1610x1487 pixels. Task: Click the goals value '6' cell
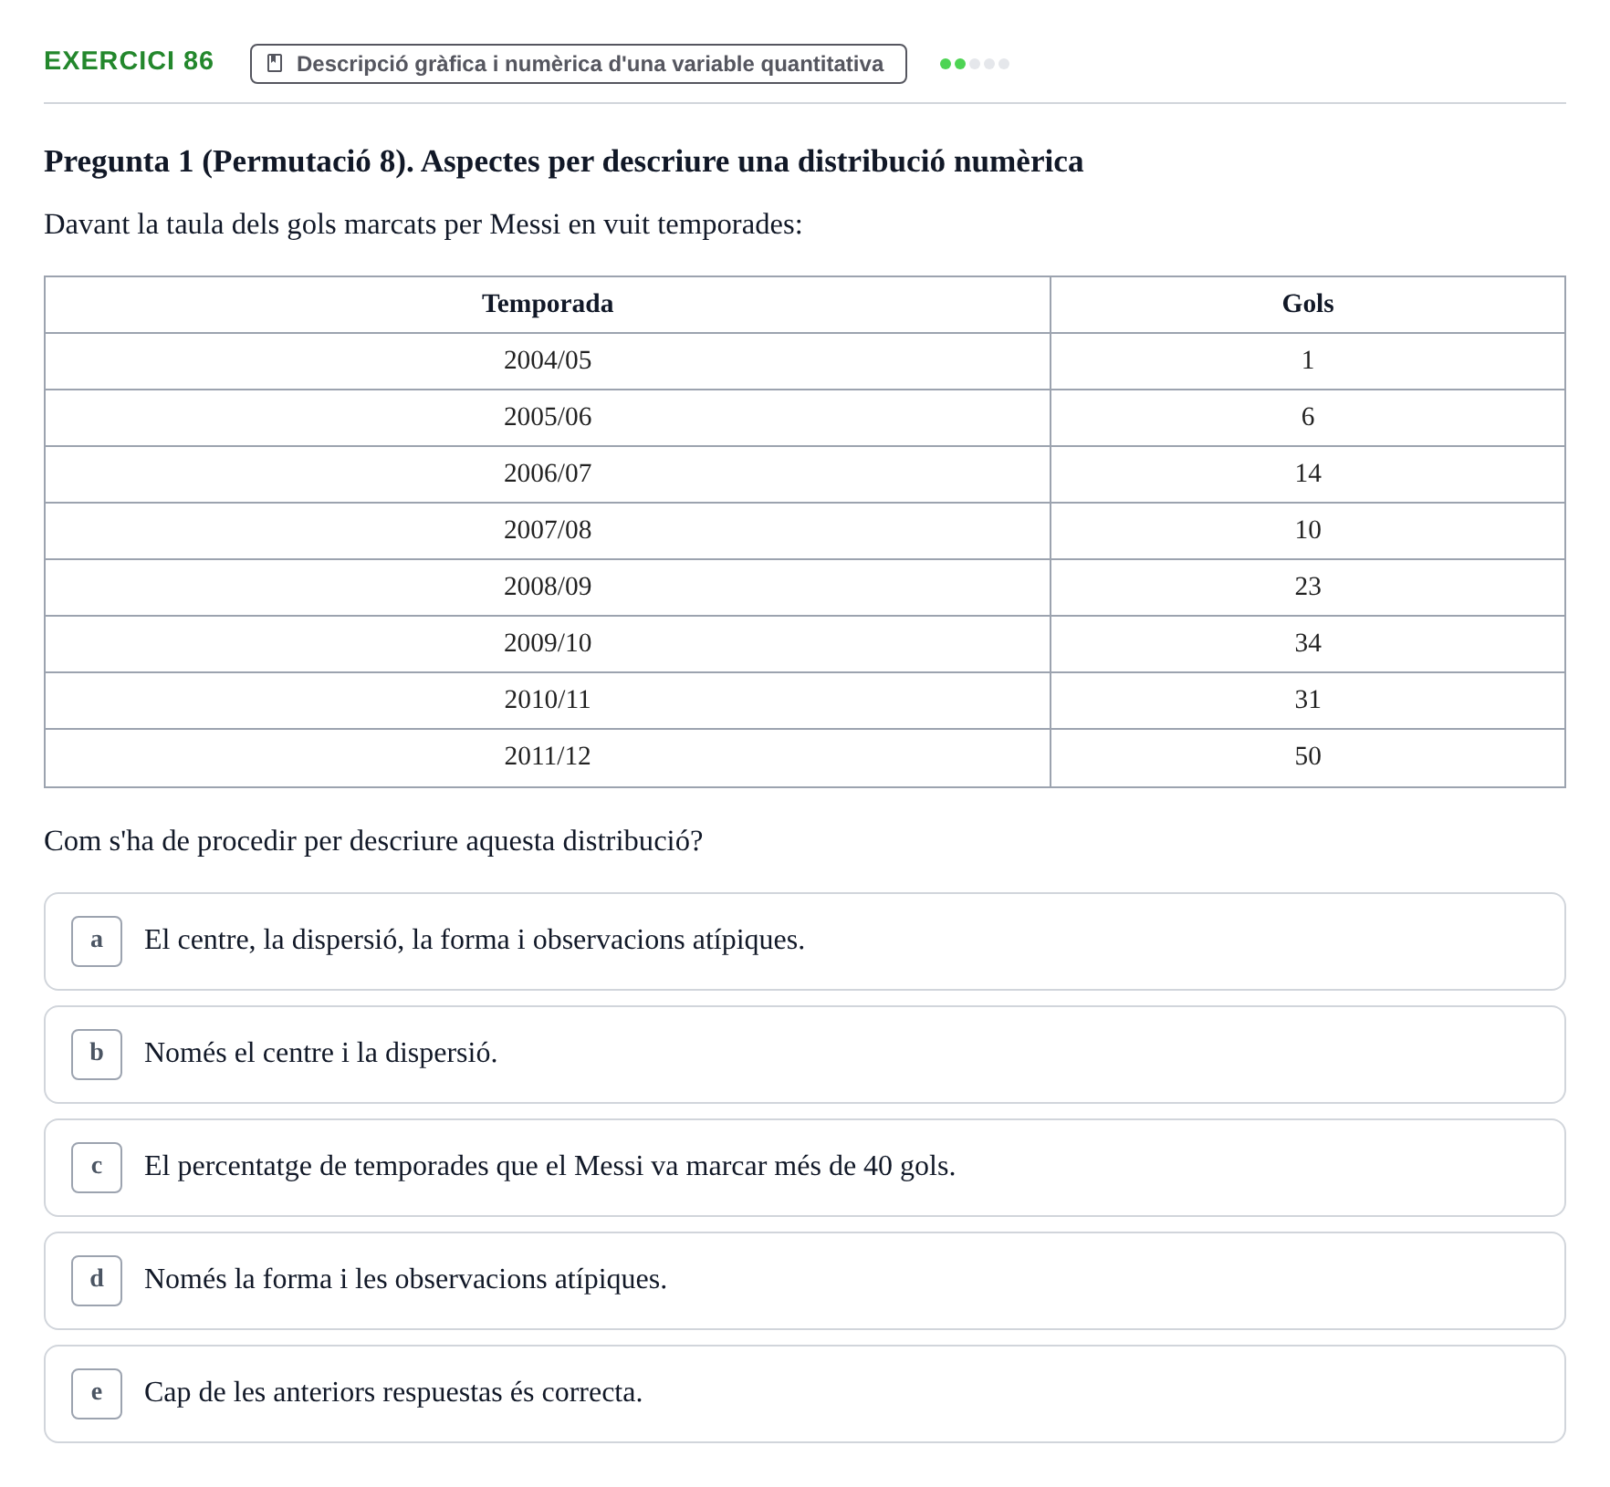point(1308,418)
